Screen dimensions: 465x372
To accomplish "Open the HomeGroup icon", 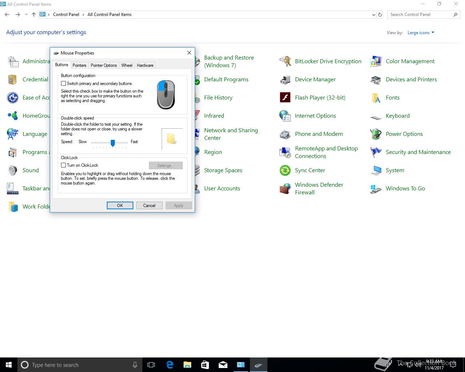I will click(13, 116).
